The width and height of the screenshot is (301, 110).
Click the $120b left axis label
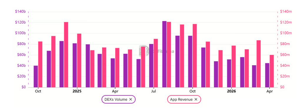coord(20,23)
